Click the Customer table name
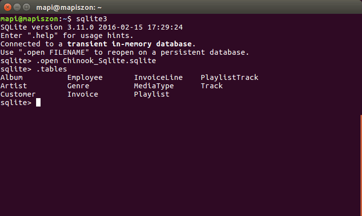Viewport: 362px width, 216px height. point(18,94)
